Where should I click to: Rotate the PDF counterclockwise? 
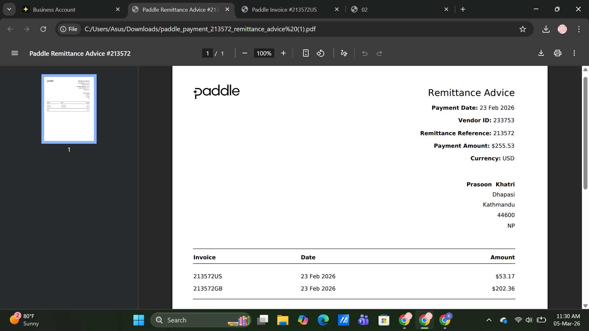pos(321,53)
